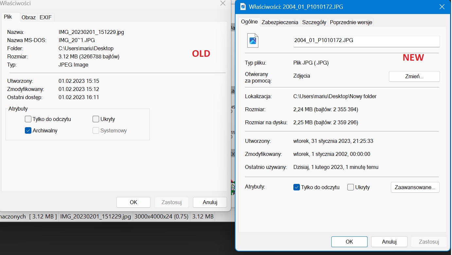The width and height of the screenshot is (452, 255).
Task: Click the title bar icon of the 2004_01_P1010172.JPG window
Action: (243, 7)
